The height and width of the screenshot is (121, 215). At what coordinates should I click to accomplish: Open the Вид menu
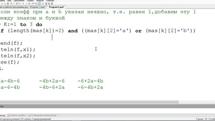coord(9,1)
